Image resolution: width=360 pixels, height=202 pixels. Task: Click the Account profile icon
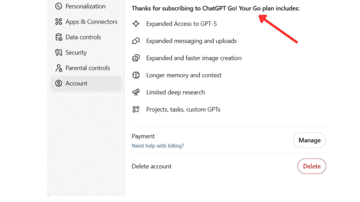[58, 83]
